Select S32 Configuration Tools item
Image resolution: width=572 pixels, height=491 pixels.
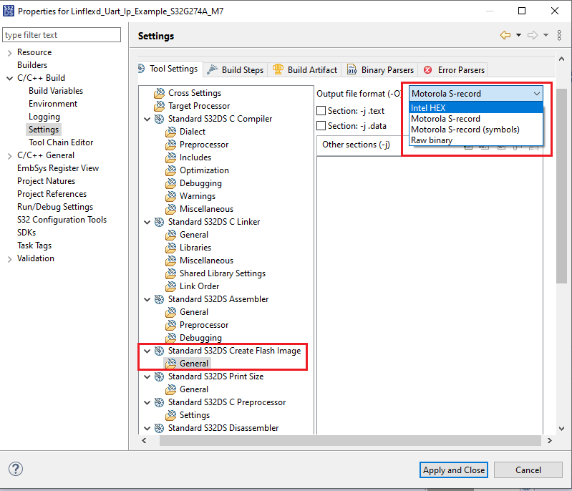(x=62, y=220)
